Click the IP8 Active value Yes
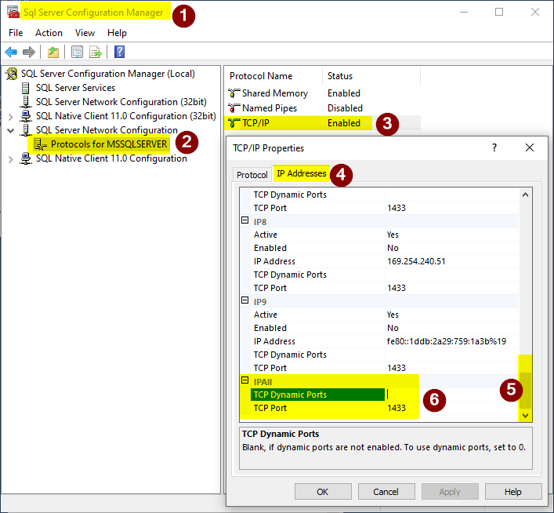554x513 pixels. coord(393,235)
